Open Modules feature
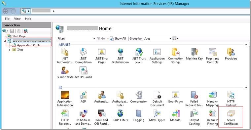This screenshot has width=251, height=130. (x=176, y=115)
